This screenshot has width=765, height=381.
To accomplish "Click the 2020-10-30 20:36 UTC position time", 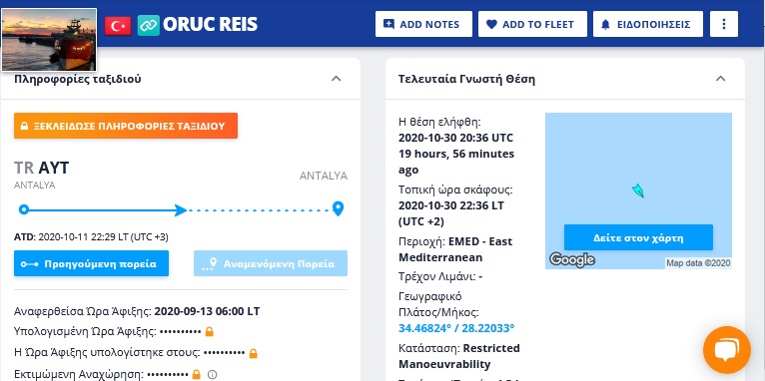I will pos(455,138).
